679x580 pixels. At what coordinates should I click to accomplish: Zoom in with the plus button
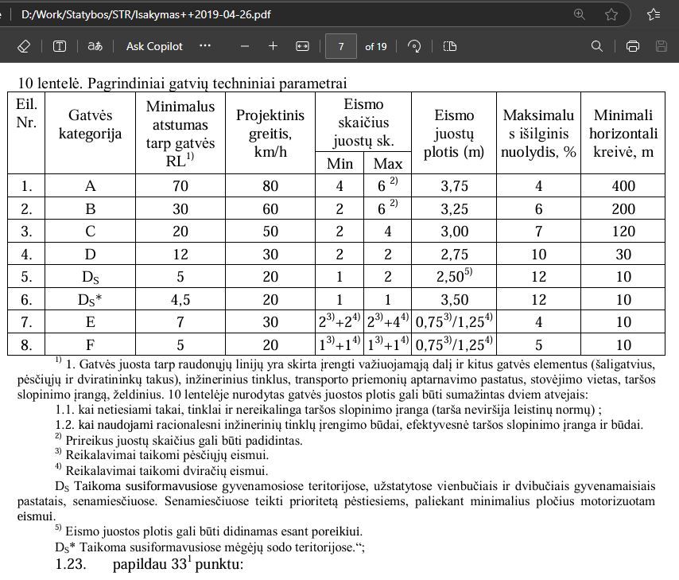tap(273, 46)
